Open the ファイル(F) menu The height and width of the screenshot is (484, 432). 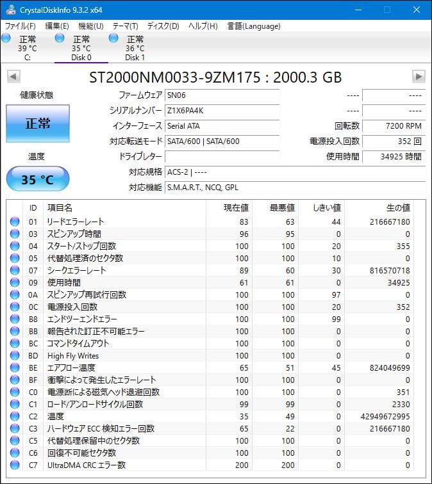pos(20,26)
